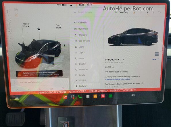171x127 pixels.
Task: Unmute the volume speaker icon
Action: click(133, 95)
